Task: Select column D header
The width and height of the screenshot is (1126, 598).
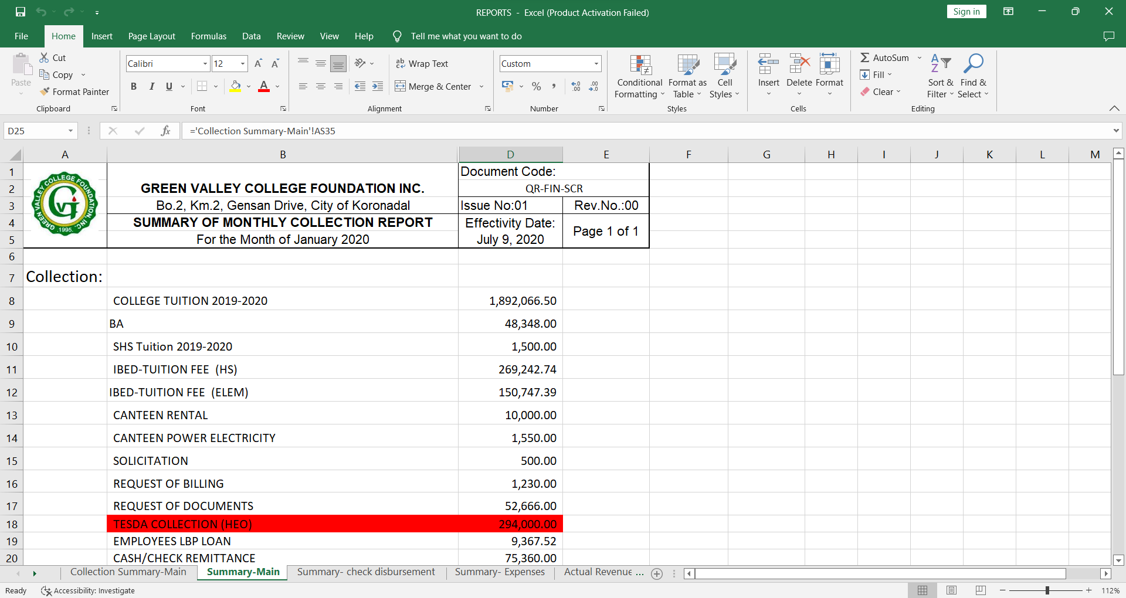Action: click(x=510, y=155)
